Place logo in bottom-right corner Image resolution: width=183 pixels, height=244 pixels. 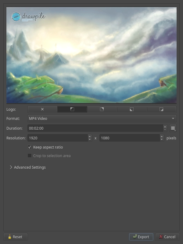click(161, 109)
